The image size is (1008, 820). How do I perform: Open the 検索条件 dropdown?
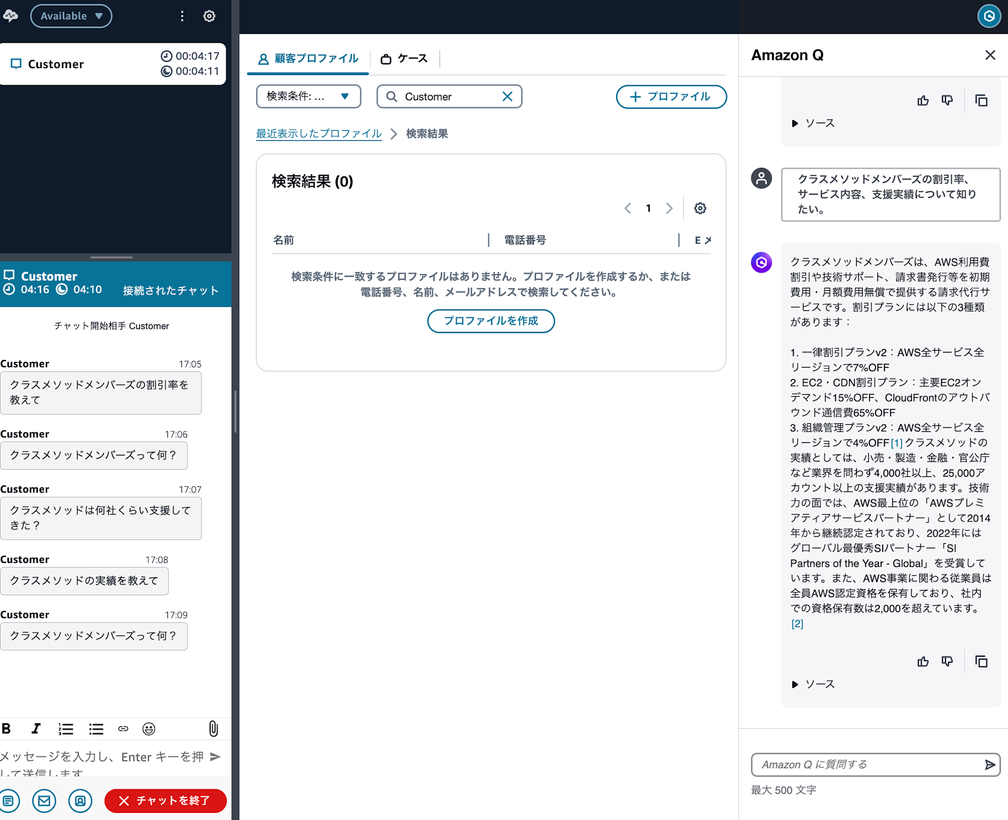pyautogui.click(x=308, y=96)
